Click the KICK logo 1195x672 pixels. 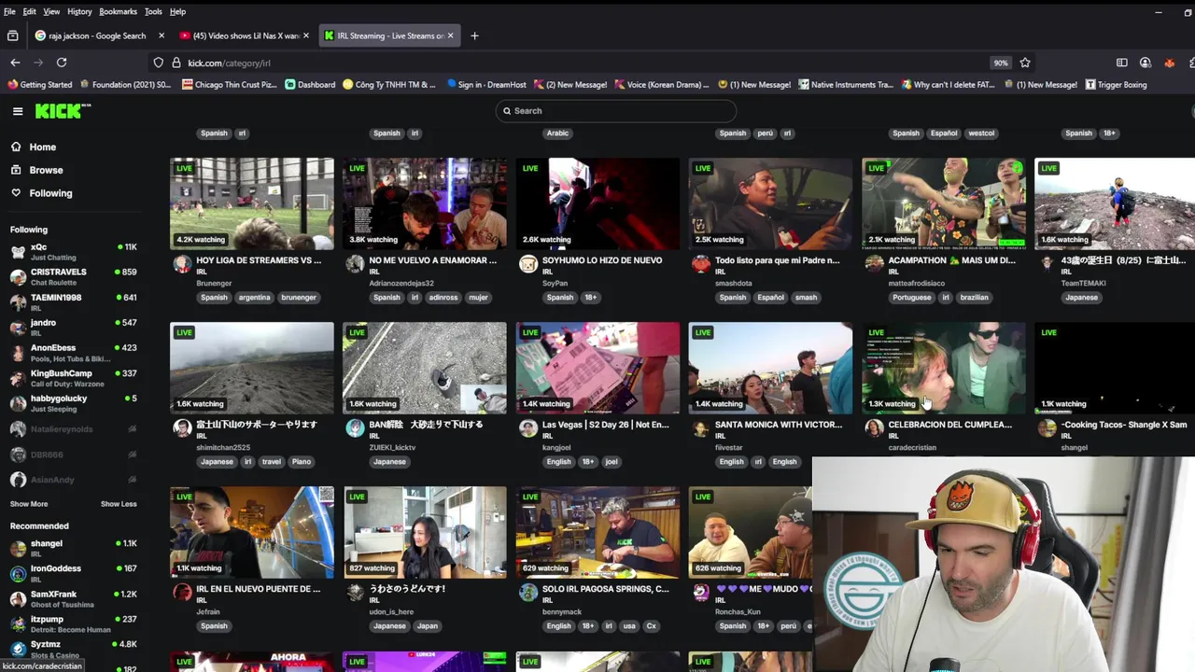click(x=63, y=111)
